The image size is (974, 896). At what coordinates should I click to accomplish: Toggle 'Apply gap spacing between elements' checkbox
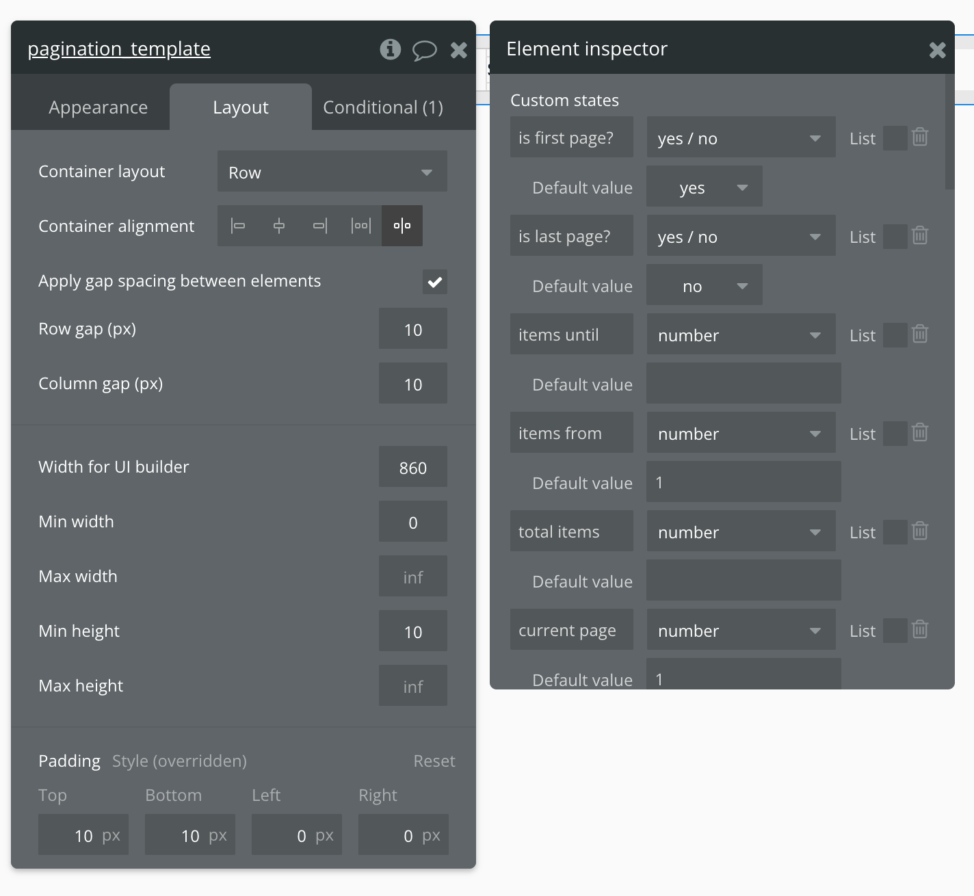point(434,282)
